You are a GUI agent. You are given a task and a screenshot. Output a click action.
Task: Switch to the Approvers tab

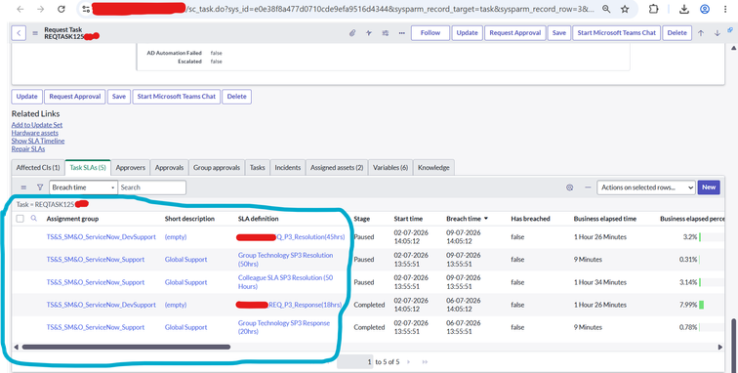[x=131, y=167]
